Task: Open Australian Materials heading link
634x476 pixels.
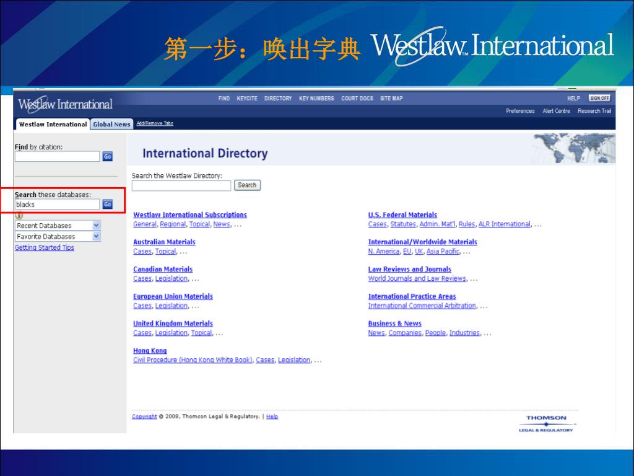Action: click(164, 242)
